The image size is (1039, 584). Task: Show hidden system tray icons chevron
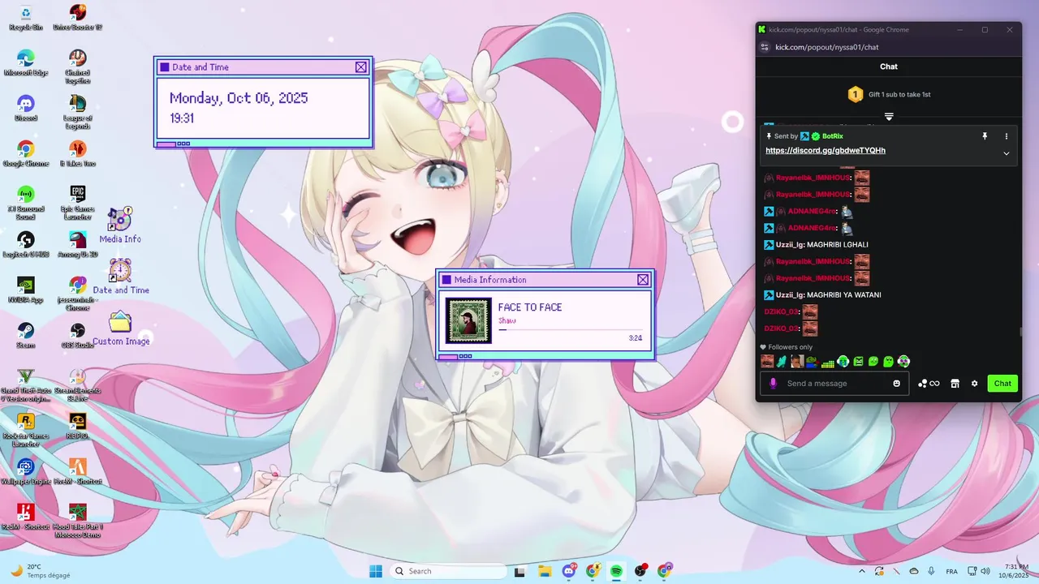[862, 571]
